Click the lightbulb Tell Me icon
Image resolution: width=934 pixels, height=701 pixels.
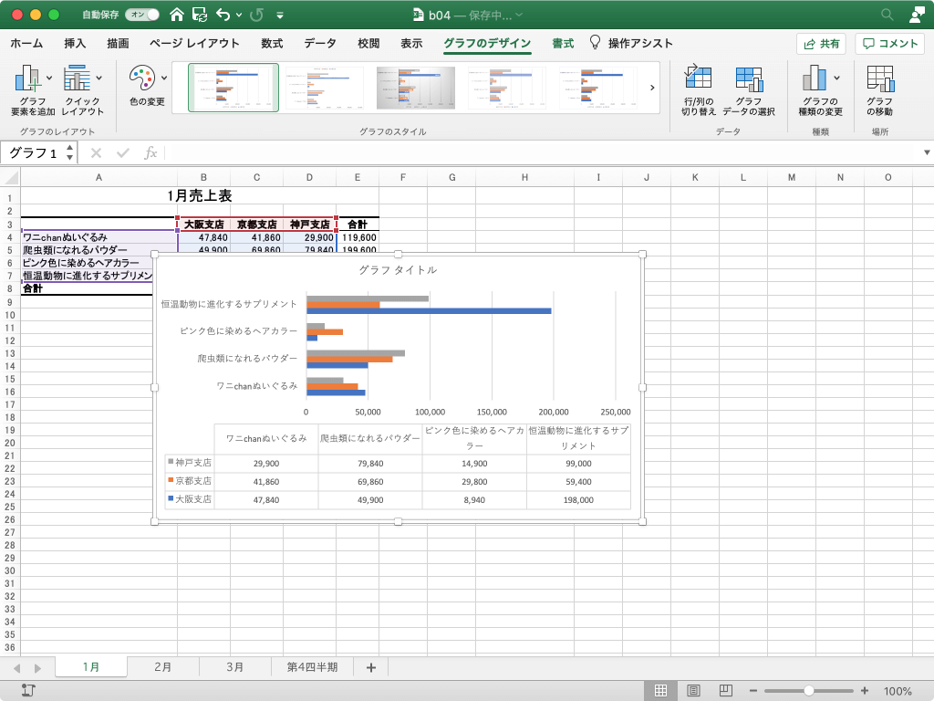(x=595, y=42)
